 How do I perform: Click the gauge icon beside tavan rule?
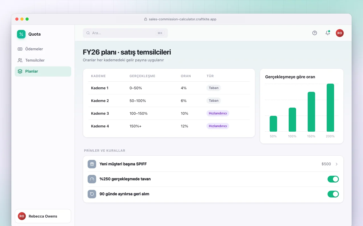pos(92,179)
